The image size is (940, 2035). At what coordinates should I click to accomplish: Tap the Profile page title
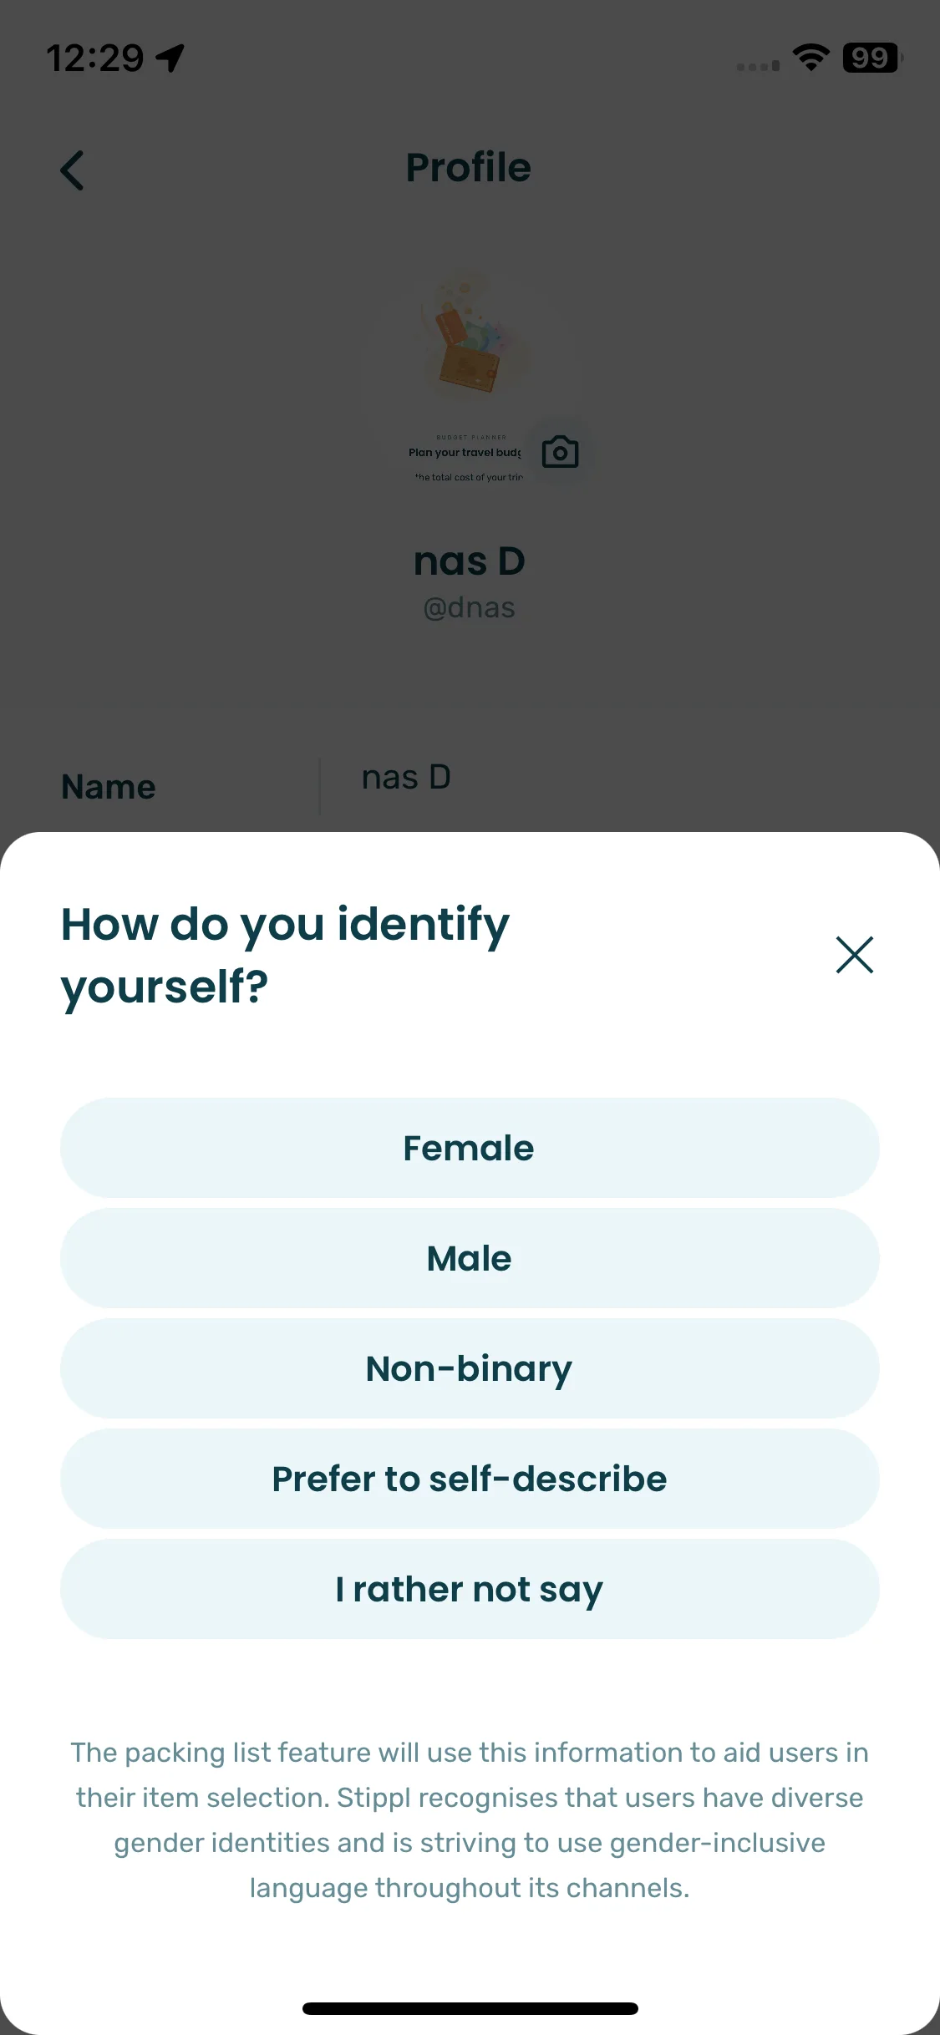coord(469,167)
